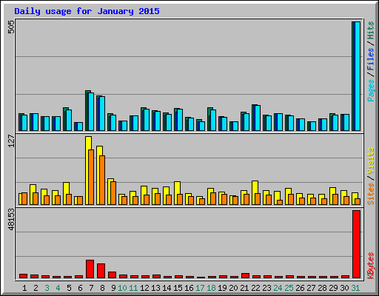This screenshot has height=296, width=379.
Task: Click day 6 on the x-axis
Action: click(80, 288)
